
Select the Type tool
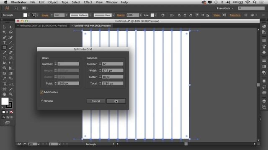[4, 42]
